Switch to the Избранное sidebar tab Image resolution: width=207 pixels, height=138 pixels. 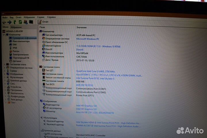pos(16,27)
